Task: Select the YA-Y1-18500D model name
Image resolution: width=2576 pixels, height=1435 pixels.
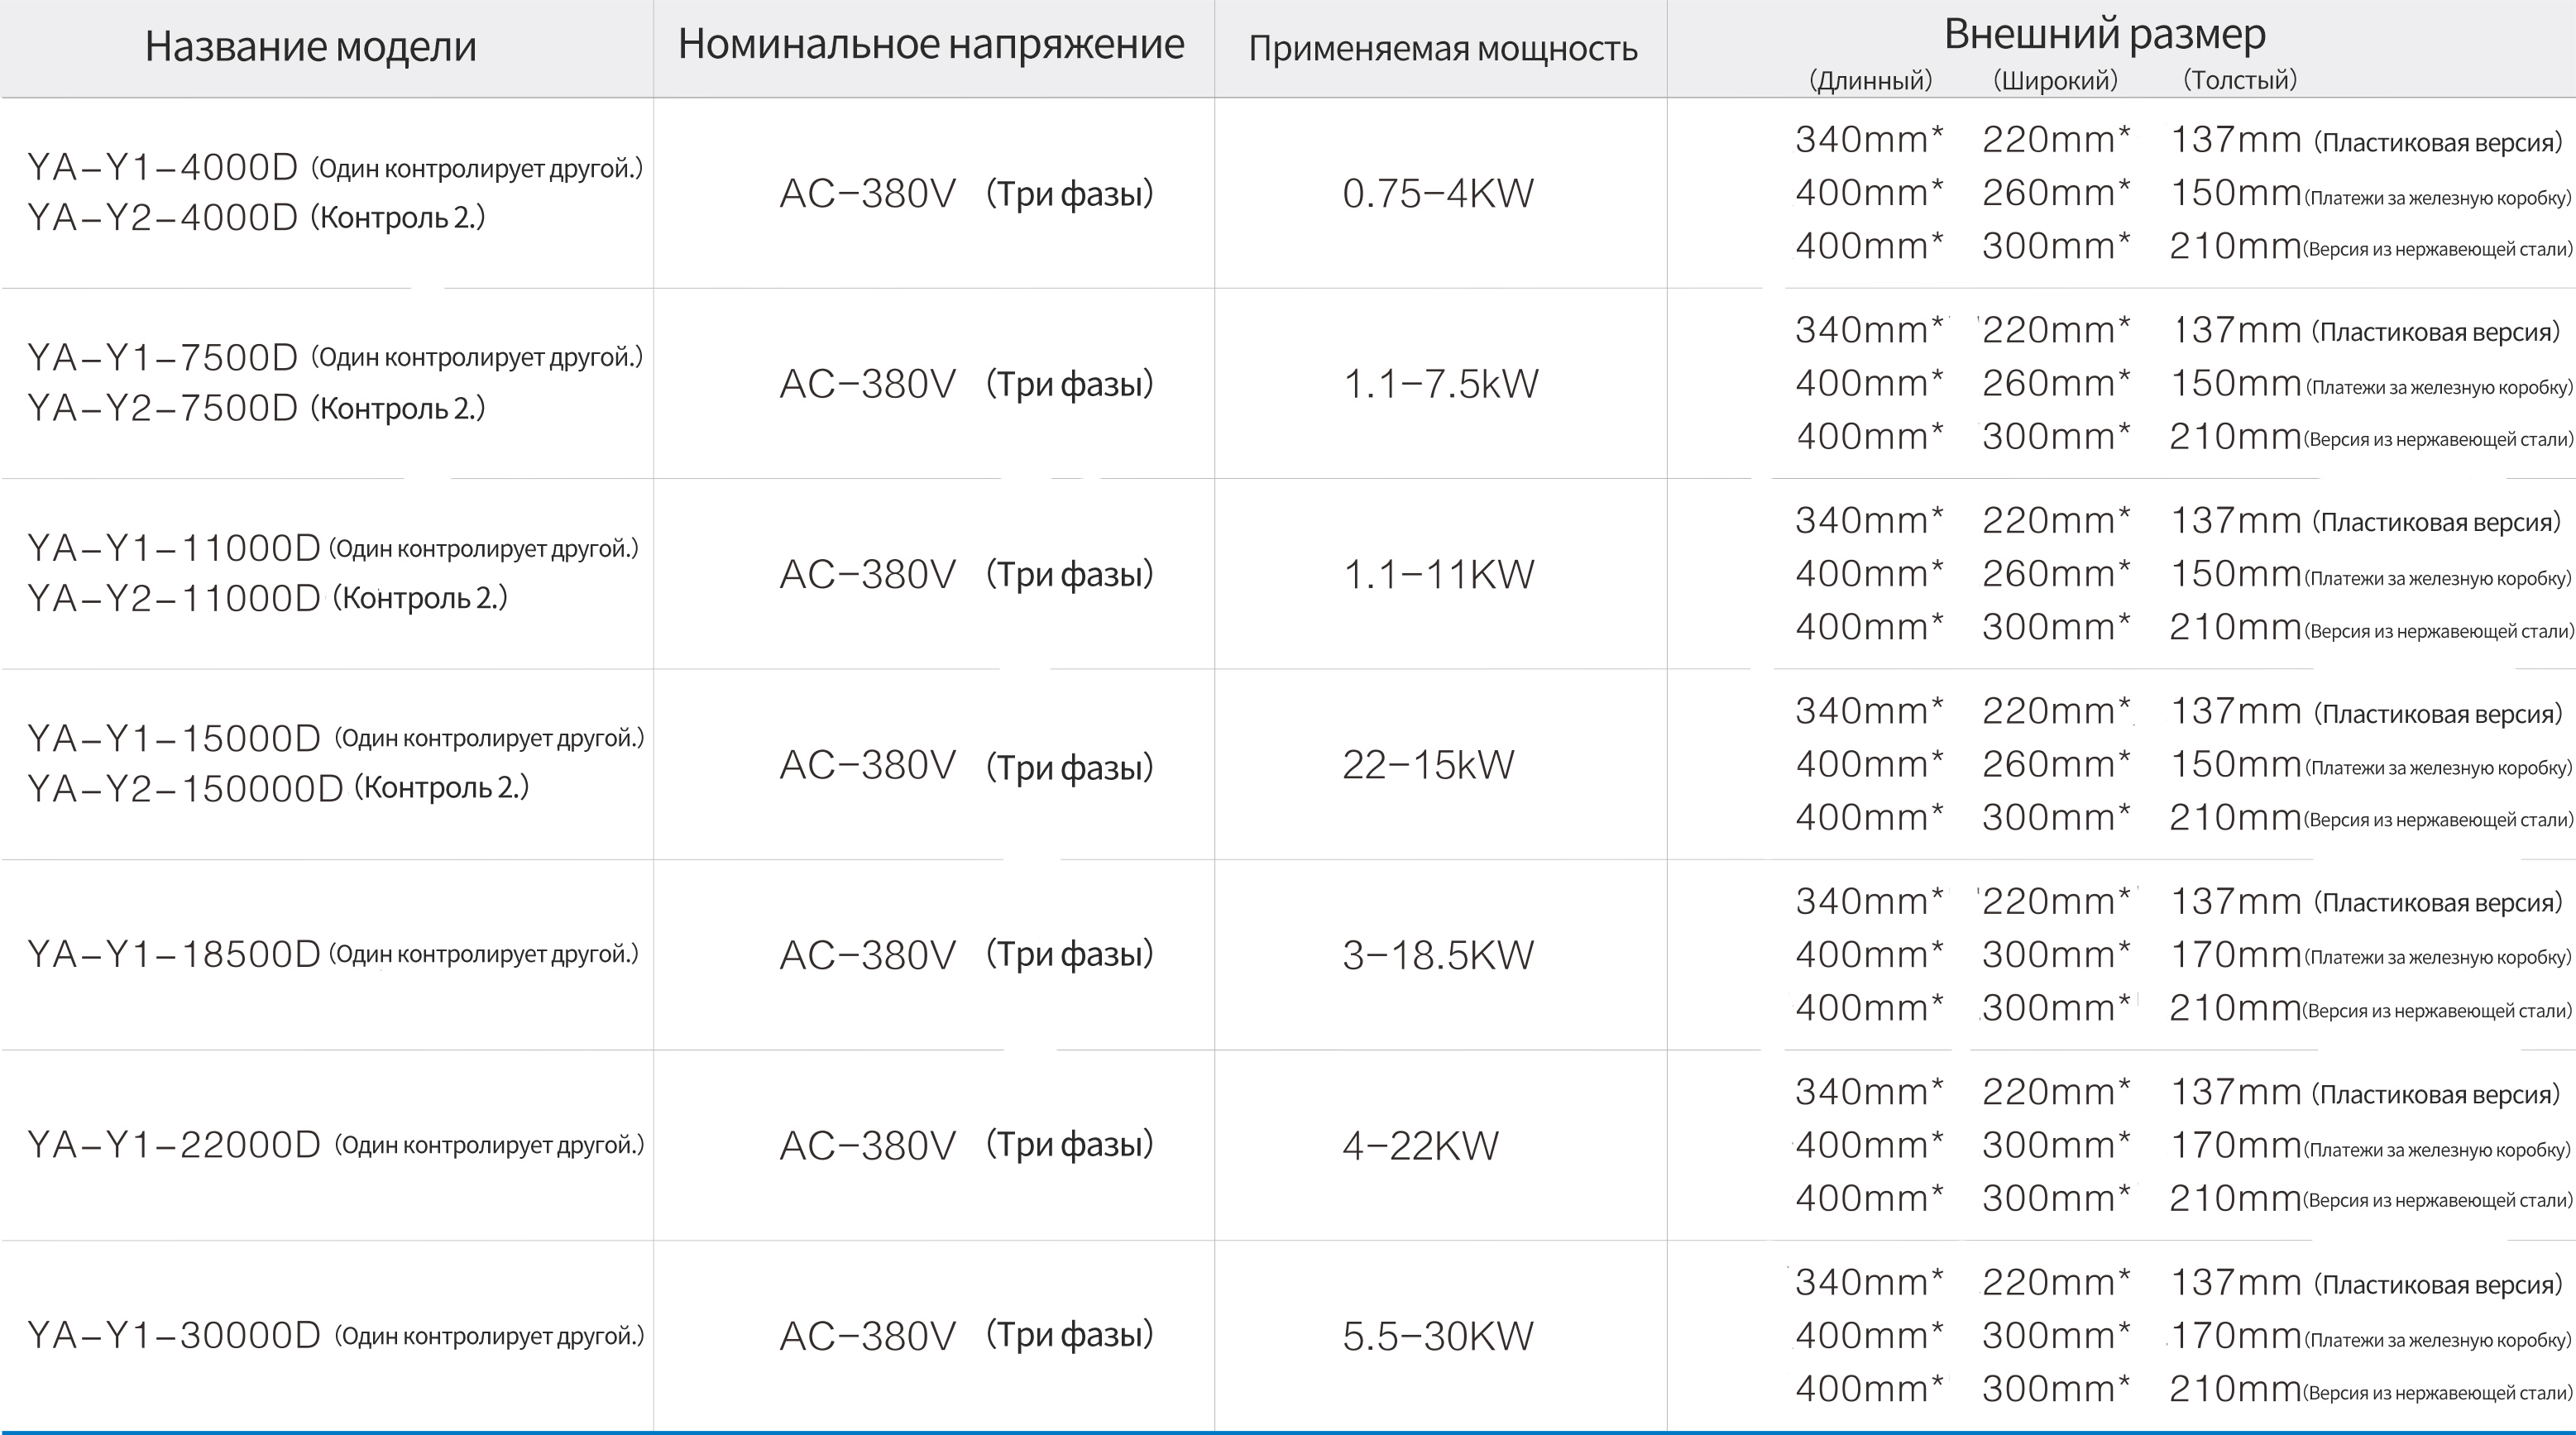Action: pos(173,954)
